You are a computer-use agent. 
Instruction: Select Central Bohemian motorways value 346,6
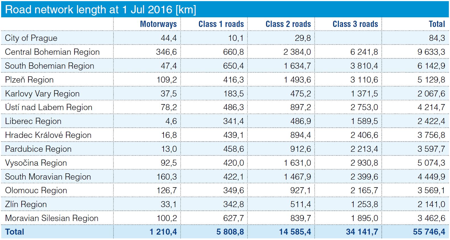click(x=166, y=52)
